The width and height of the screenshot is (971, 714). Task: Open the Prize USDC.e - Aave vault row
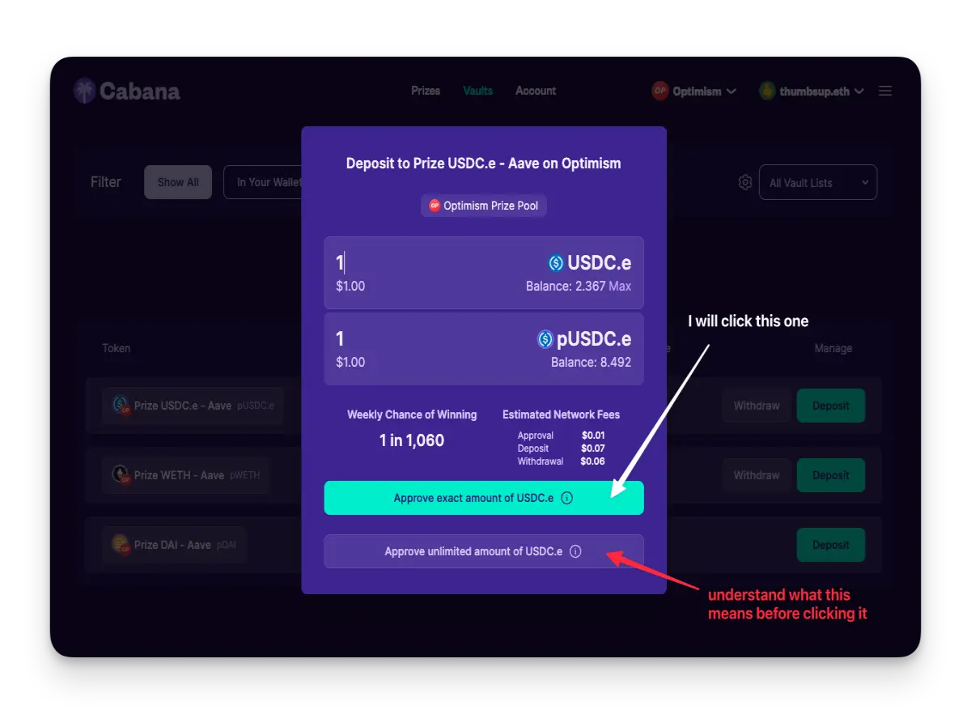[x=193, y=406]
